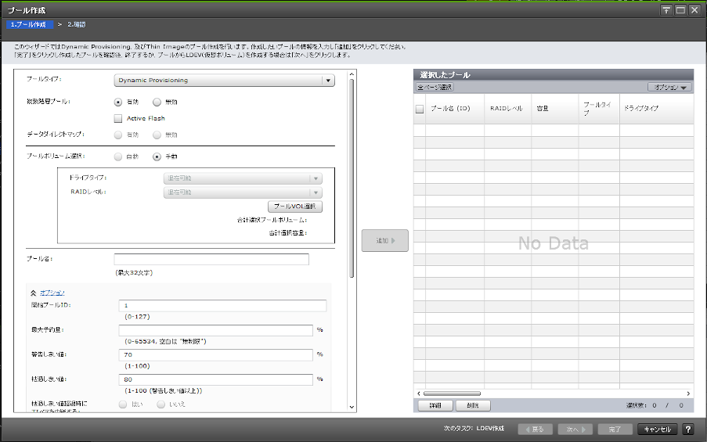
Task: Click the pin window icon in title bar
Action: [666, 10]
